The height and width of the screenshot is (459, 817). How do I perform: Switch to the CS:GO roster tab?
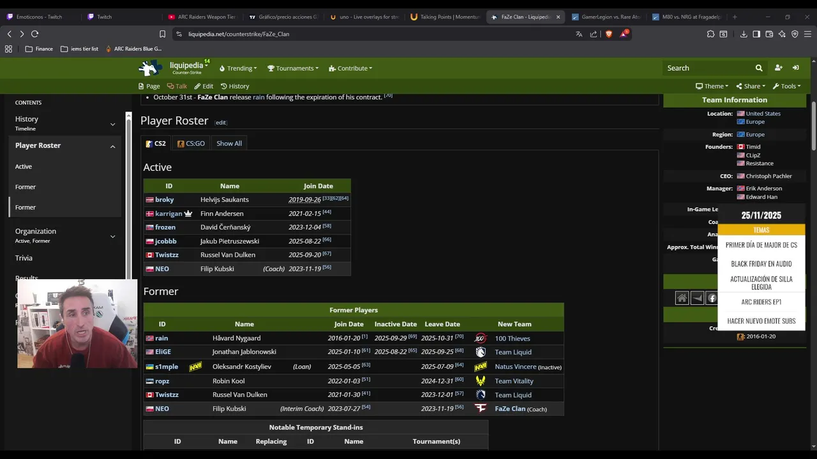coord(191,143)
